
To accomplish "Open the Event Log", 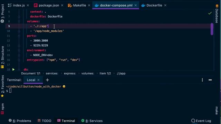I will (x=201, y=121).
